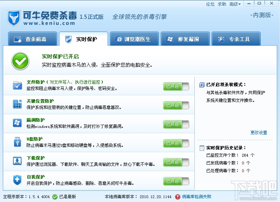280x202 pixels.
Task: Minimize the Keniu antivirus window
Action: [x=249, y=4]
